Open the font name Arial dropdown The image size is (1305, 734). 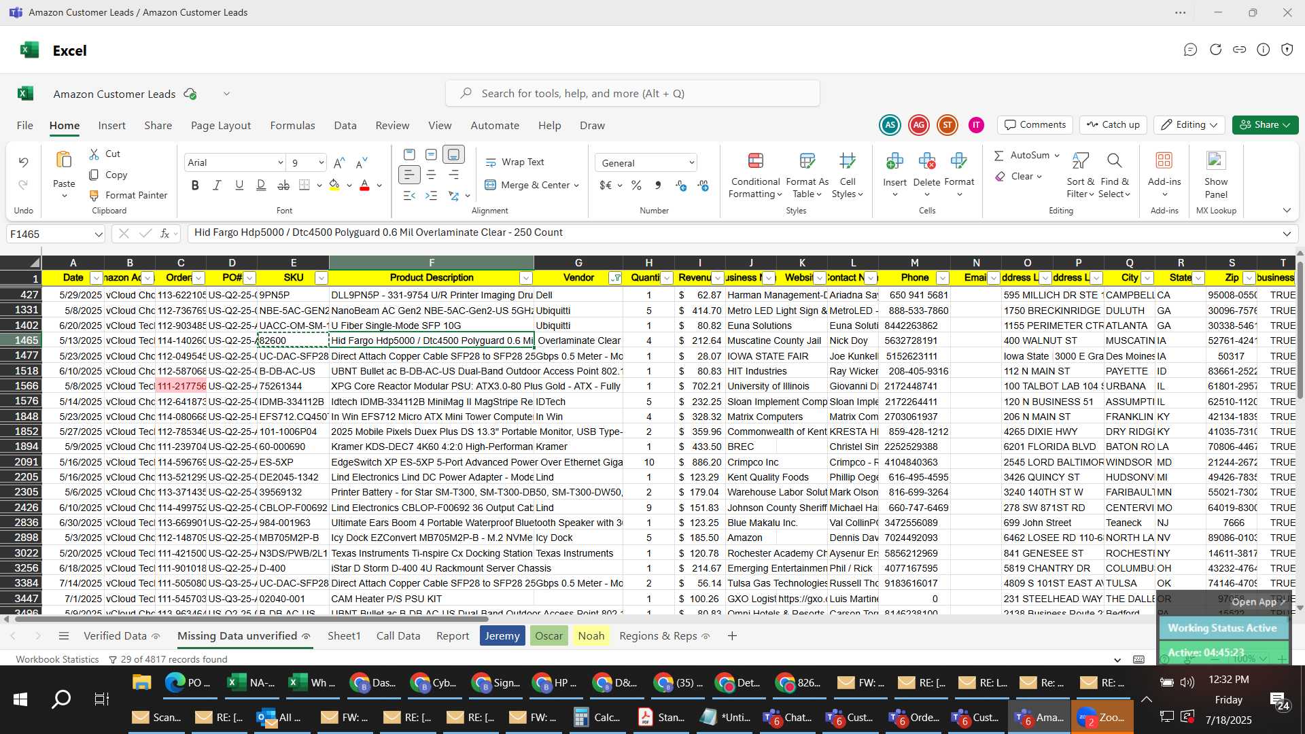(x=280, y=162)
